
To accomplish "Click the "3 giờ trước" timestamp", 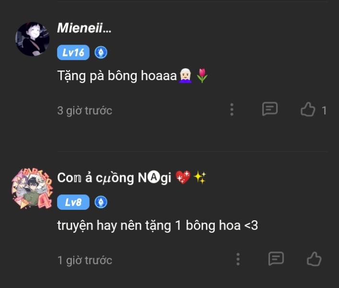I will (84, 110).
